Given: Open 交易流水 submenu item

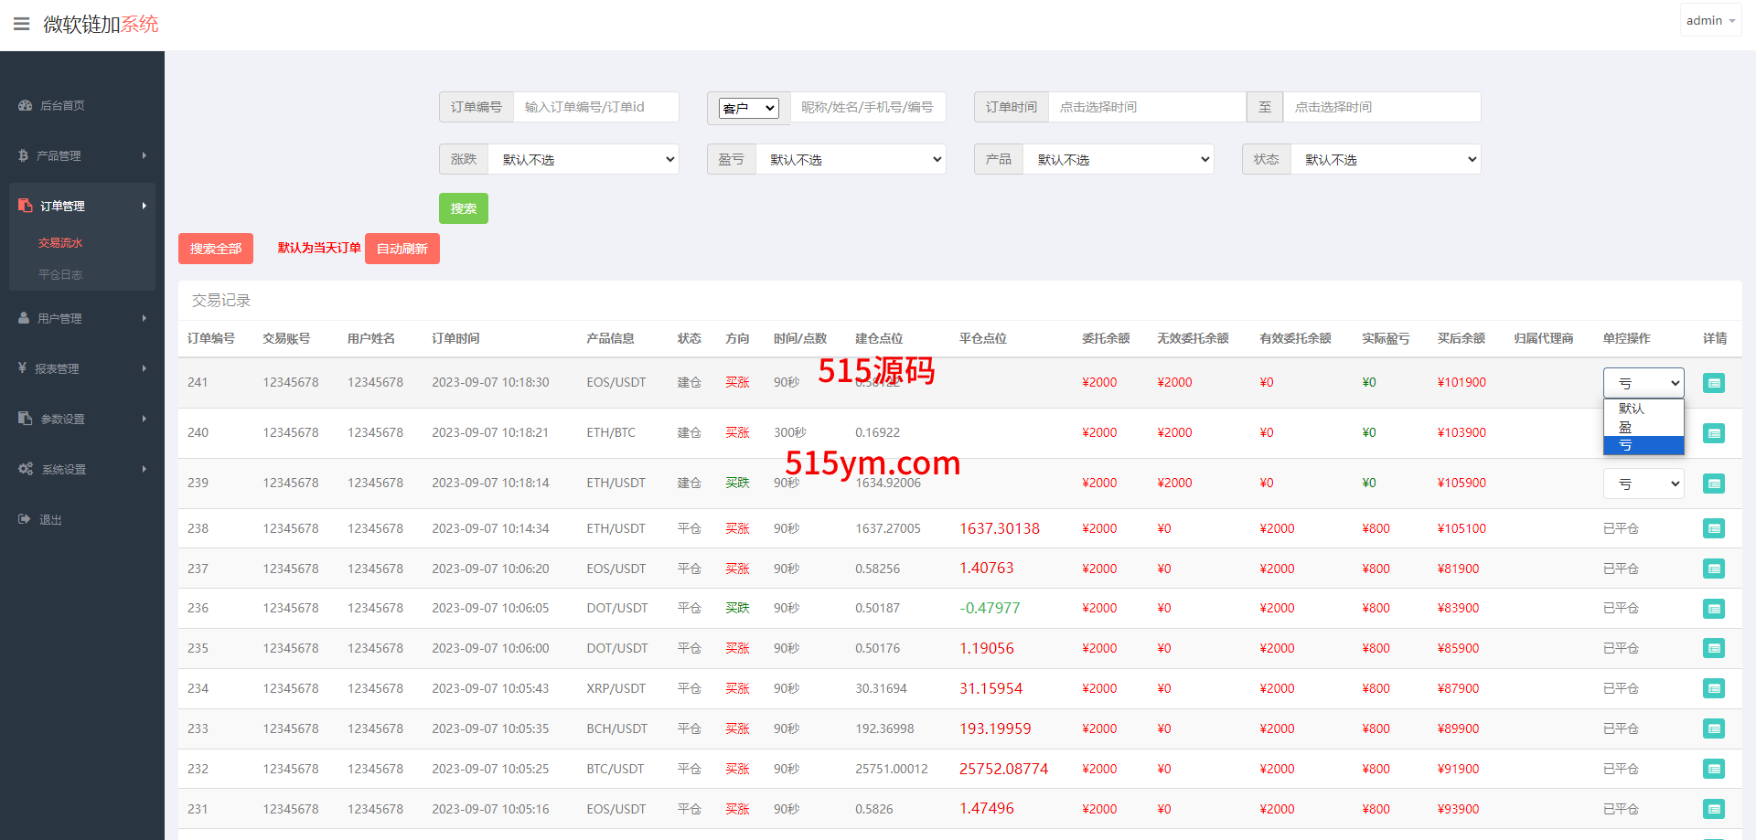Looking at the screenshot, I should [60, 243].
